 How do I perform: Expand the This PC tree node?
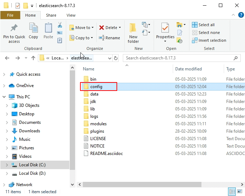coord(4,97)
